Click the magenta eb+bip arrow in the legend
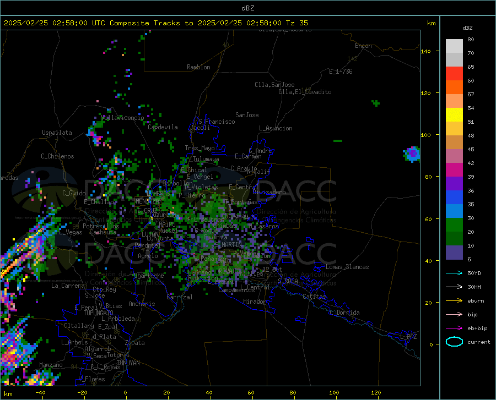 (x=454, y=328)
